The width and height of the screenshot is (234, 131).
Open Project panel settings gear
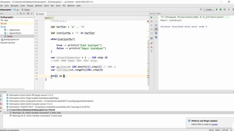(28, 13)
